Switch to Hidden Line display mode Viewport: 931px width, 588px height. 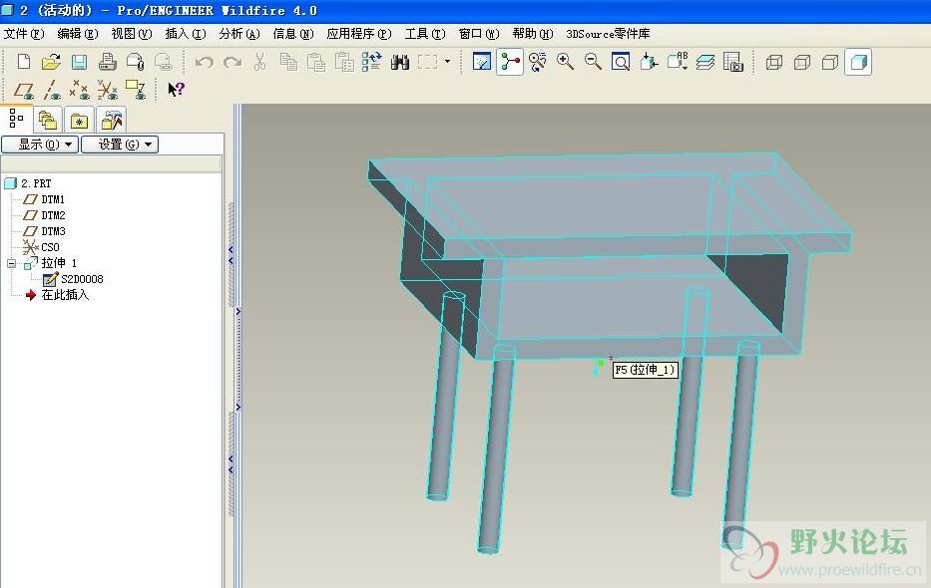[802, 62]
